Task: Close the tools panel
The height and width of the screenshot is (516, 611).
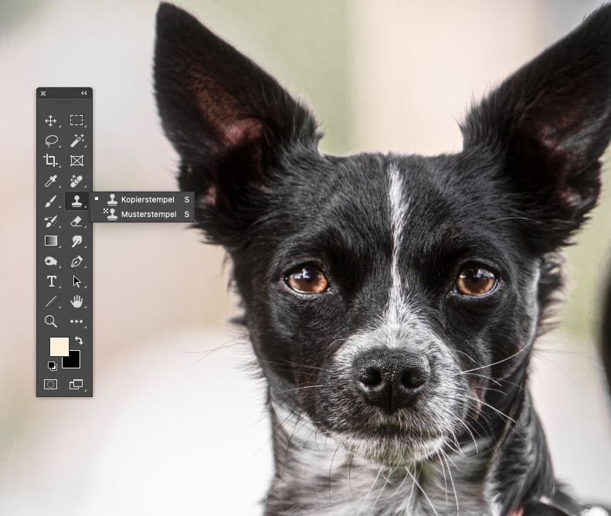Action: pyautogui.click(x=43, y=93)
